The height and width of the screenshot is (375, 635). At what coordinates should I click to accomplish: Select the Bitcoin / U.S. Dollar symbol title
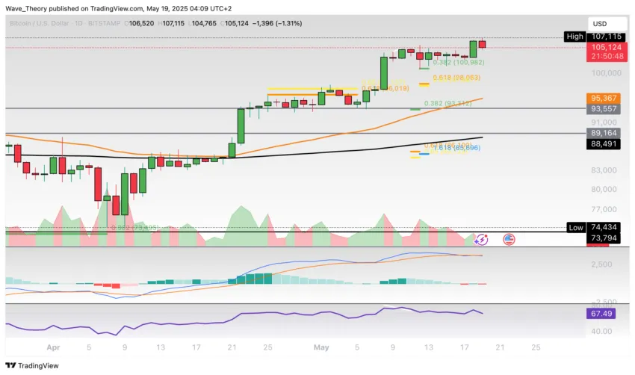tap(40, 23)
